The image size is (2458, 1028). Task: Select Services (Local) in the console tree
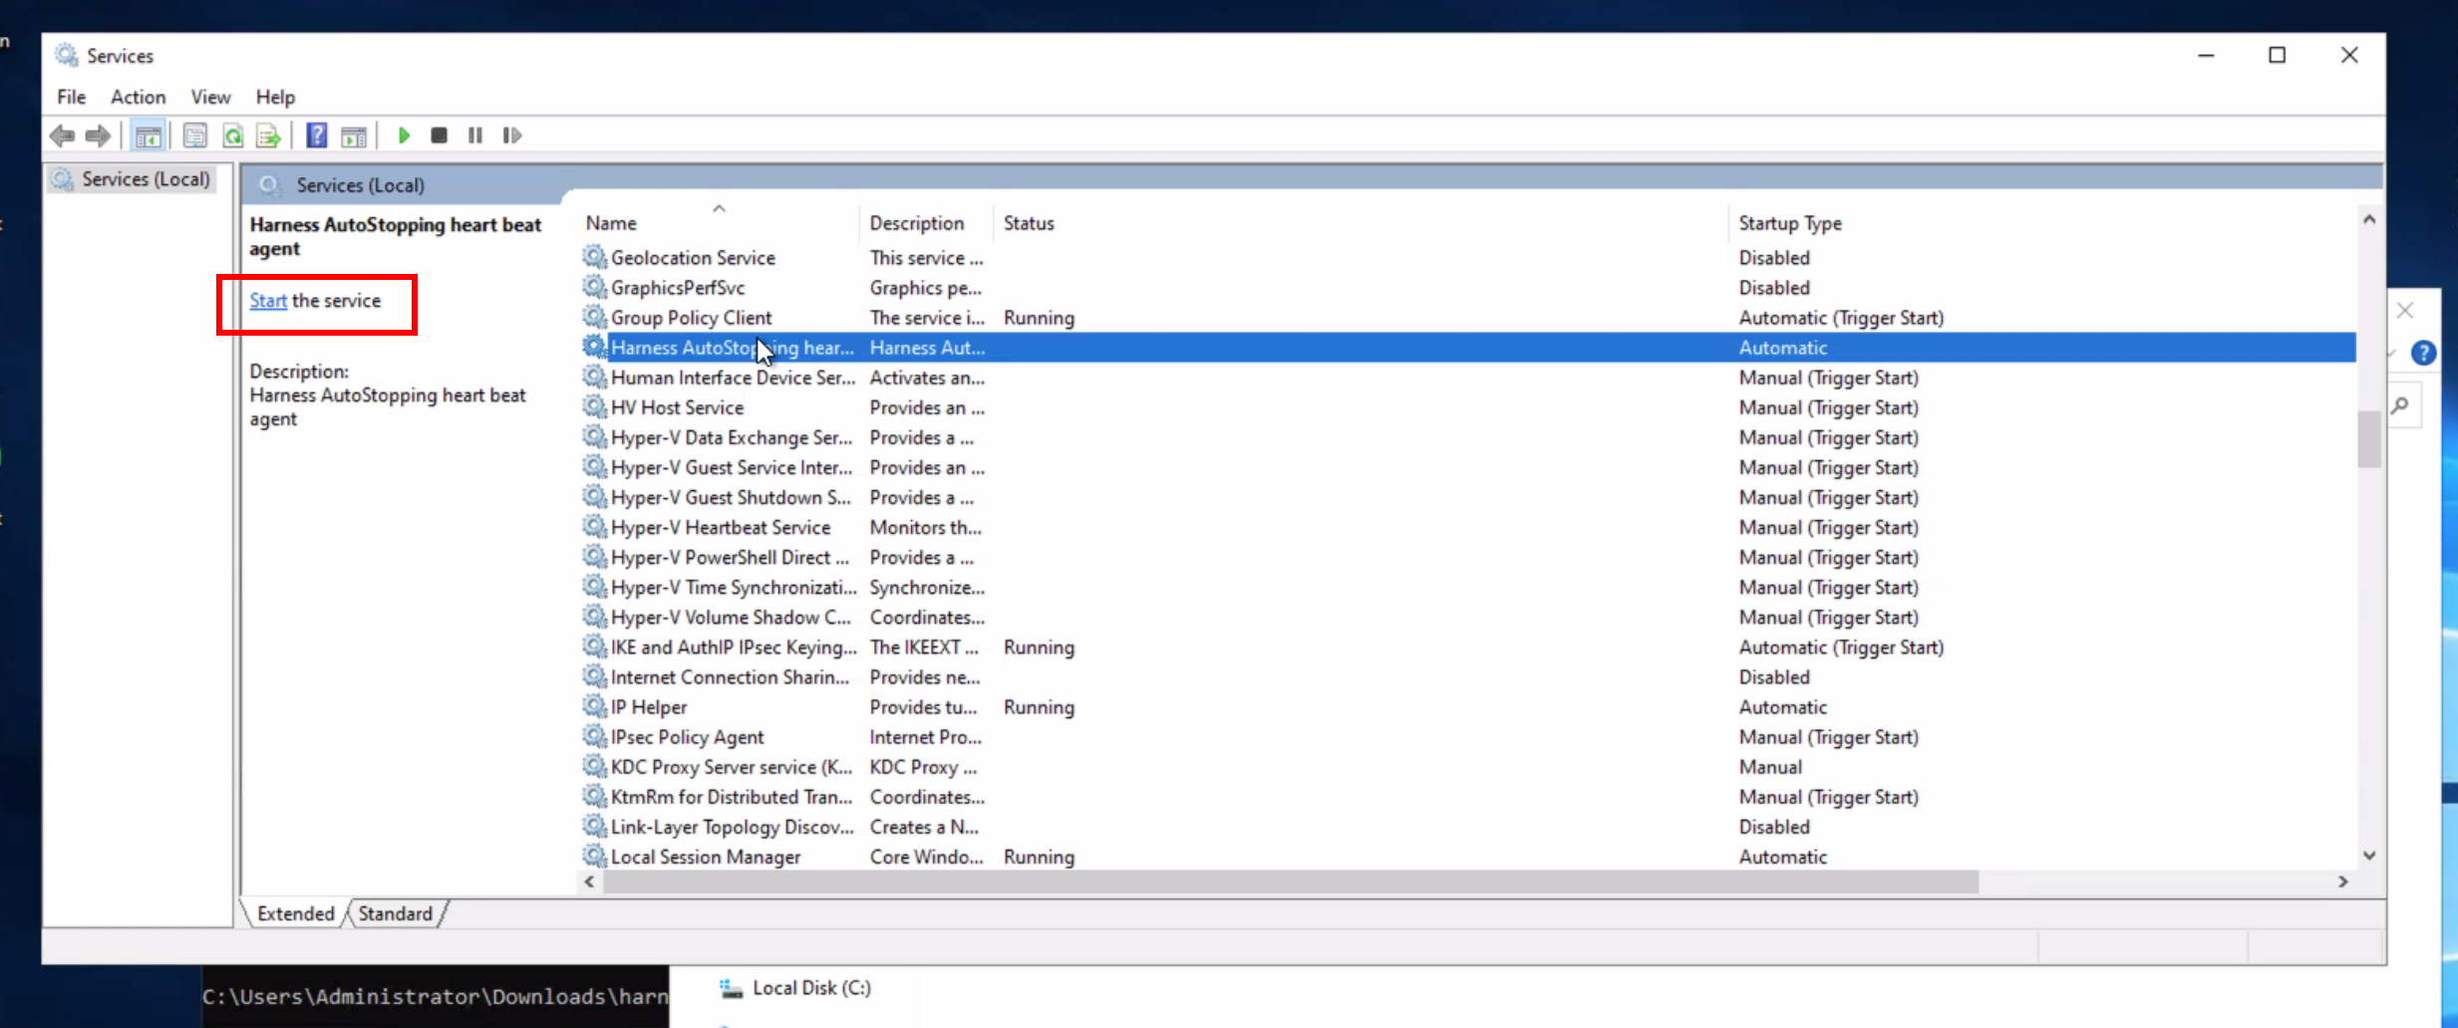(x=146, y=179)
